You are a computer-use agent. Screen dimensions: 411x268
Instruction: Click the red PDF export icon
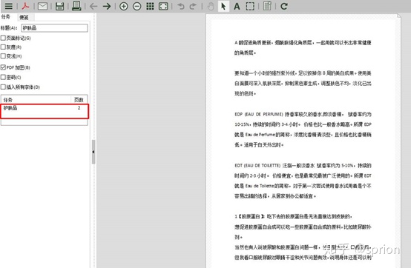click(25, 6)
